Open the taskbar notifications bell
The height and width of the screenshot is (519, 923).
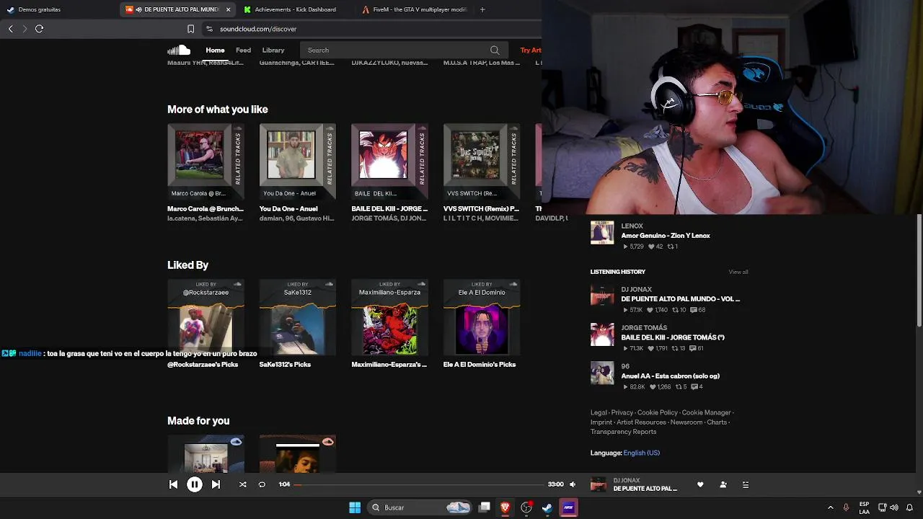910,507
